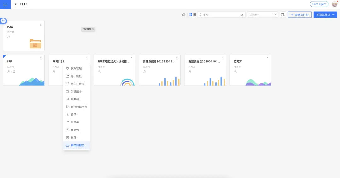Open more options on FFF新增1 card
Viewport: 340px width, 178px height.
point(86,59)
